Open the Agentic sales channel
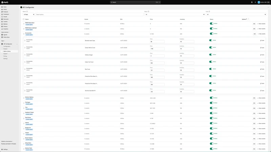The width and height of the screenshot is (271, 152). point(5,35)
